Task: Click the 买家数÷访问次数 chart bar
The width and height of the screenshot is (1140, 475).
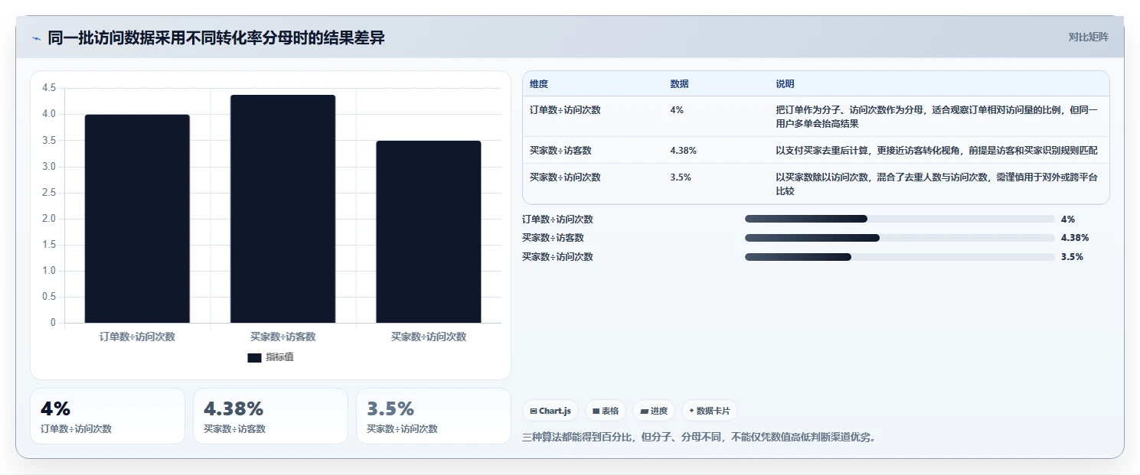Action: tap(428, 232)
